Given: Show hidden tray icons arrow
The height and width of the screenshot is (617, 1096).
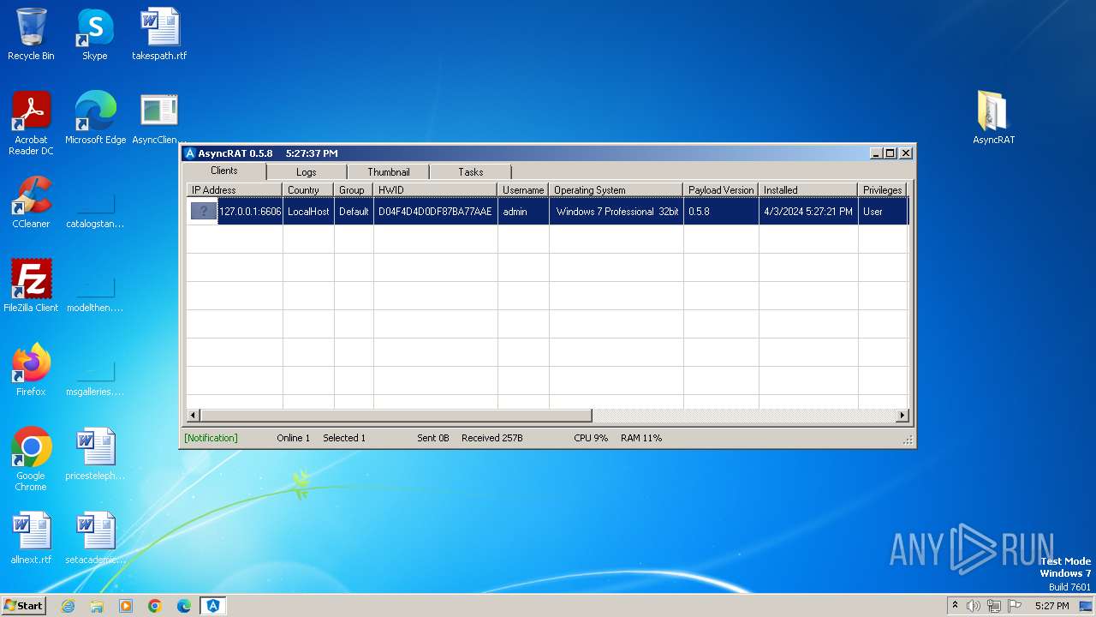Looking at the screenshot, I should point(955,605).
